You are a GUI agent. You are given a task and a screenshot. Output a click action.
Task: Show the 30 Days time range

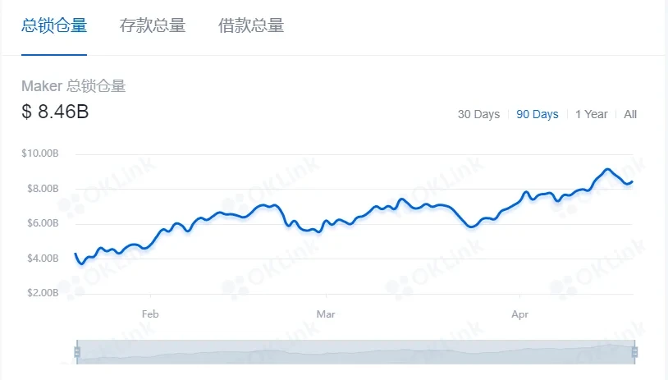coord(478,114)
